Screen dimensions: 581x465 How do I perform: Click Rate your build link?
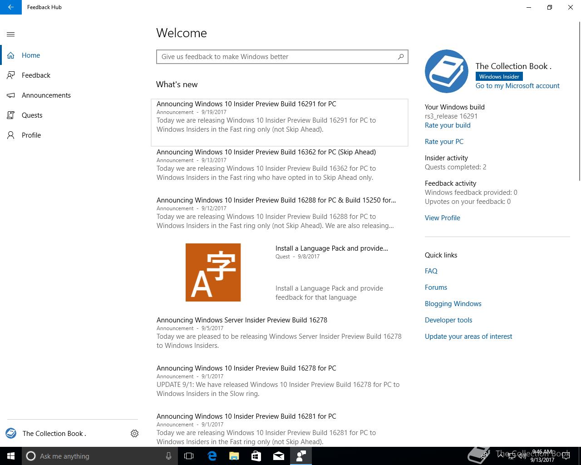pyautogui.click(x=448, y=125)
